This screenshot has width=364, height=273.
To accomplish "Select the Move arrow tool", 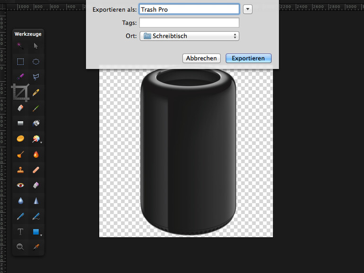I will (x=36, y=46).
